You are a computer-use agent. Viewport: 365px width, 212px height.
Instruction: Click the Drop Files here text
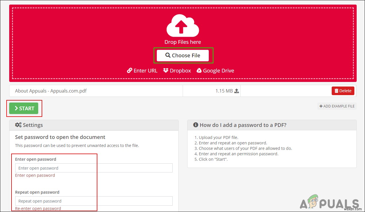coord(183,42)
